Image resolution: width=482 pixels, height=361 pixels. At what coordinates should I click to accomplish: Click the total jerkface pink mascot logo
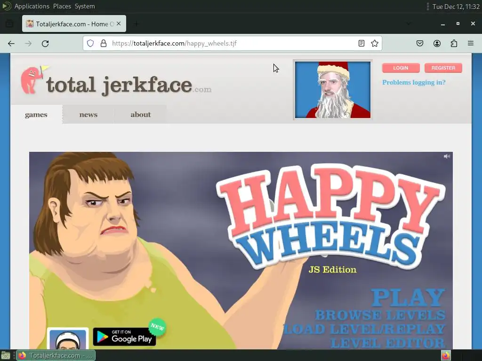click(x=34, y=80)
